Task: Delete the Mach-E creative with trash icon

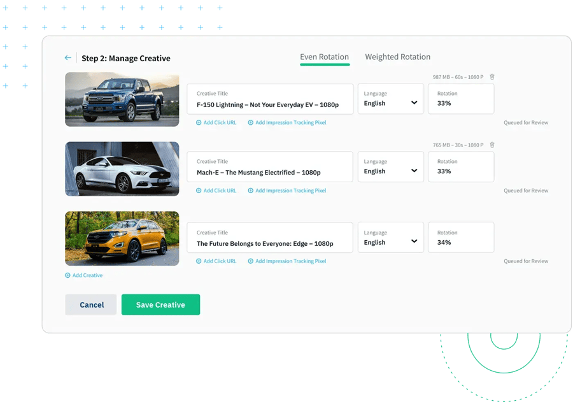Action: tap(492, 145)
